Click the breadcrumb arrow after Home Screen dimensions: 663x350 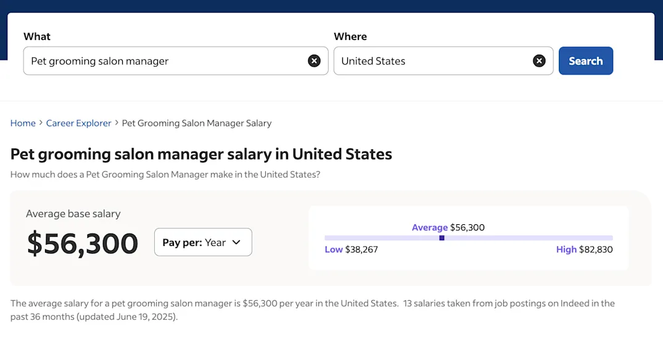(x=41, y=123)
